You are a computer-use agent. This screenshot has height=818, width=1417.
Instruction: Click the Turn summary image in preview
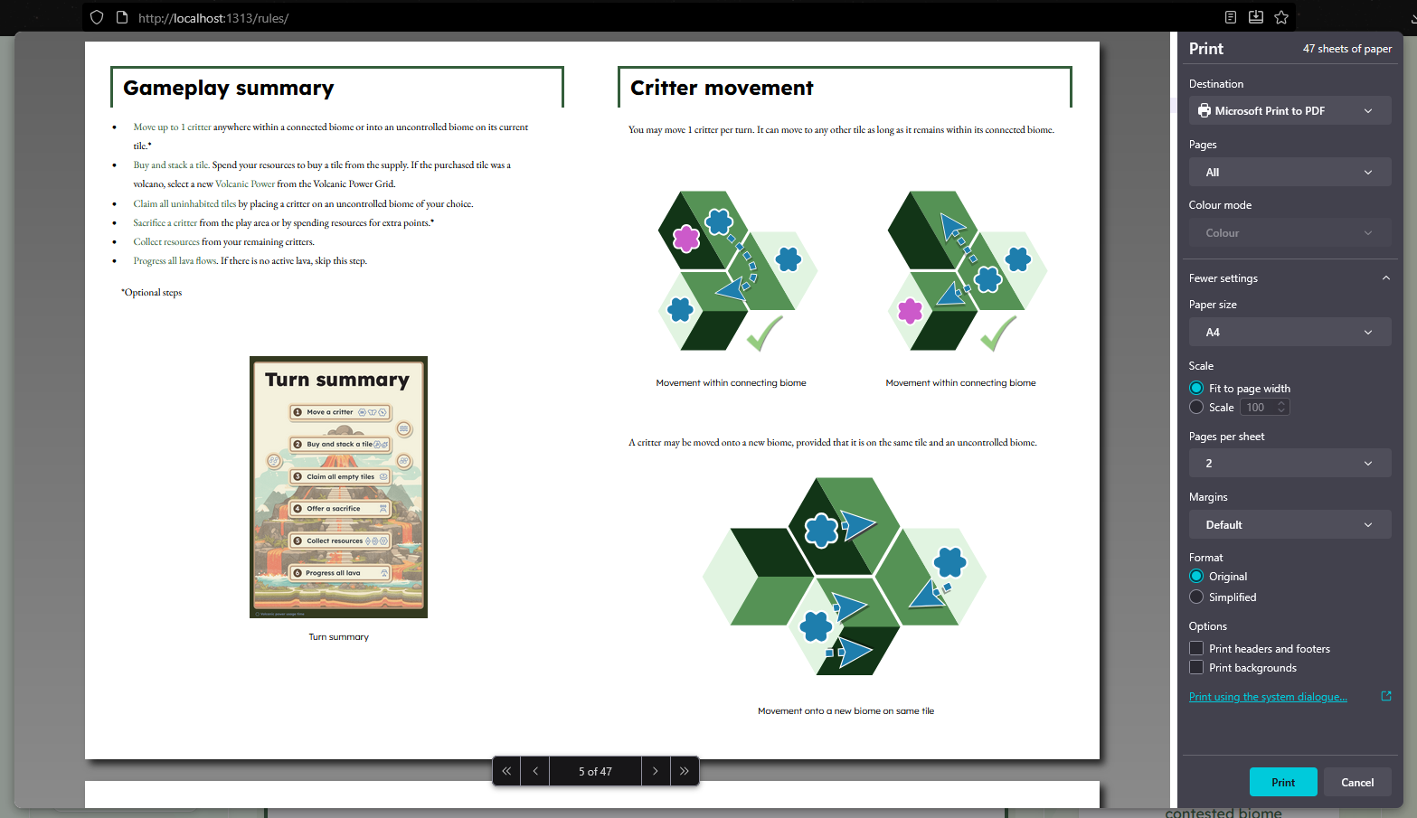pos(338,487)
